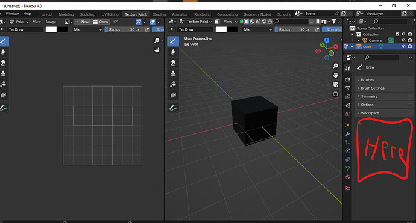
Task: Select the Mask tool in 3D viewport toolbar
Action: tap(173, 95)
